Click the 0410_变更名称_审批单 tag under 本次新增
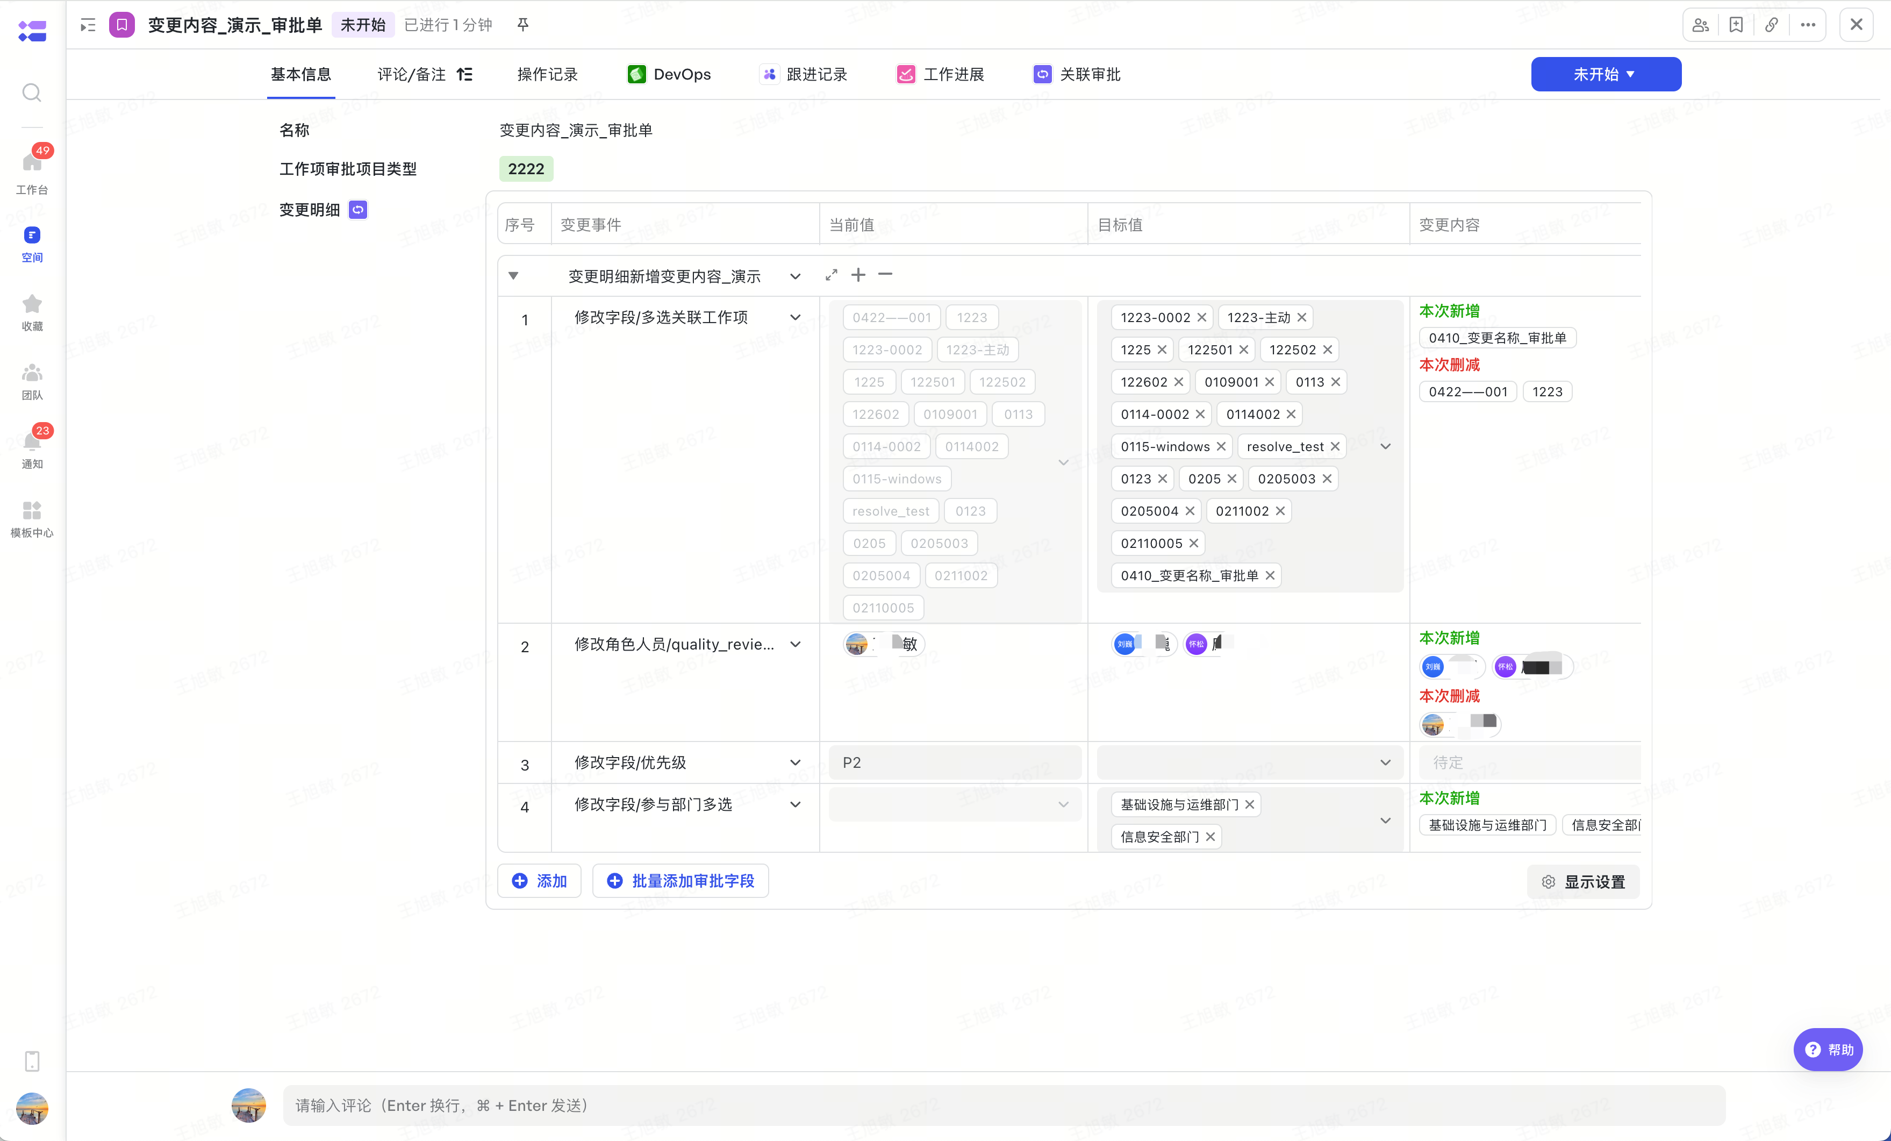 [1498, 338]
